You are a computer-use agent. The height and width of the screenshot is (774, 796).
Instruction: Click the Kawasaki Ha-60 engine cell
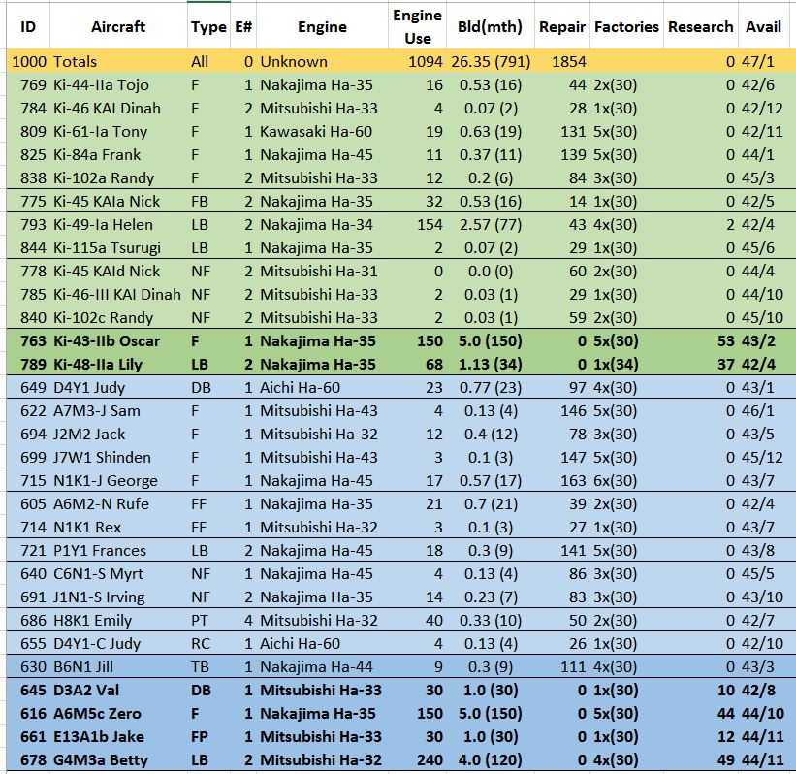(x=322, y=132)
